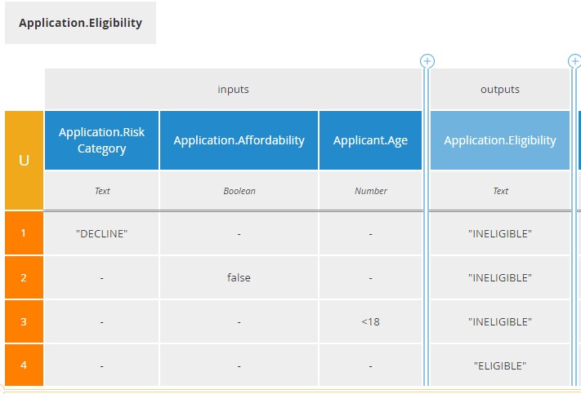The image size is (581, 394).
Task: Open the Text type cell under Risk Category
Action: point(101,191)
